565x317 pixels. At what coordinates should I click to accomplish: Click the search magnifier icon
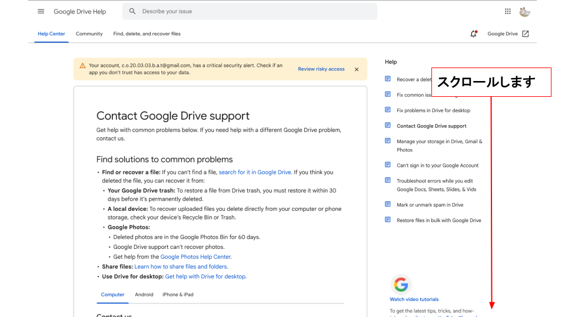coord(132,11)
